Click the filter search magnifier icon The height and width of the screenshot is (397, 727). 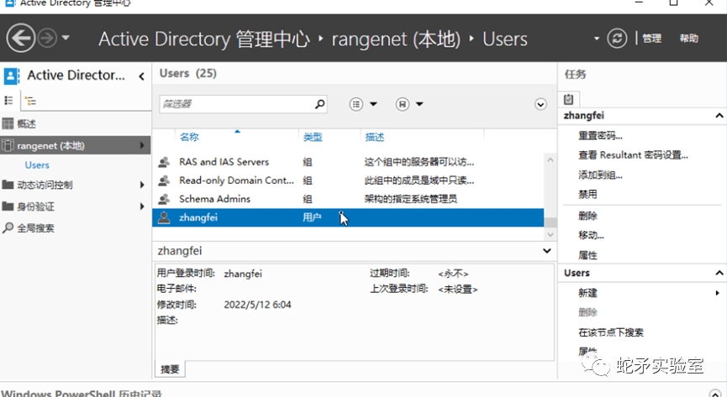point(320,104)
